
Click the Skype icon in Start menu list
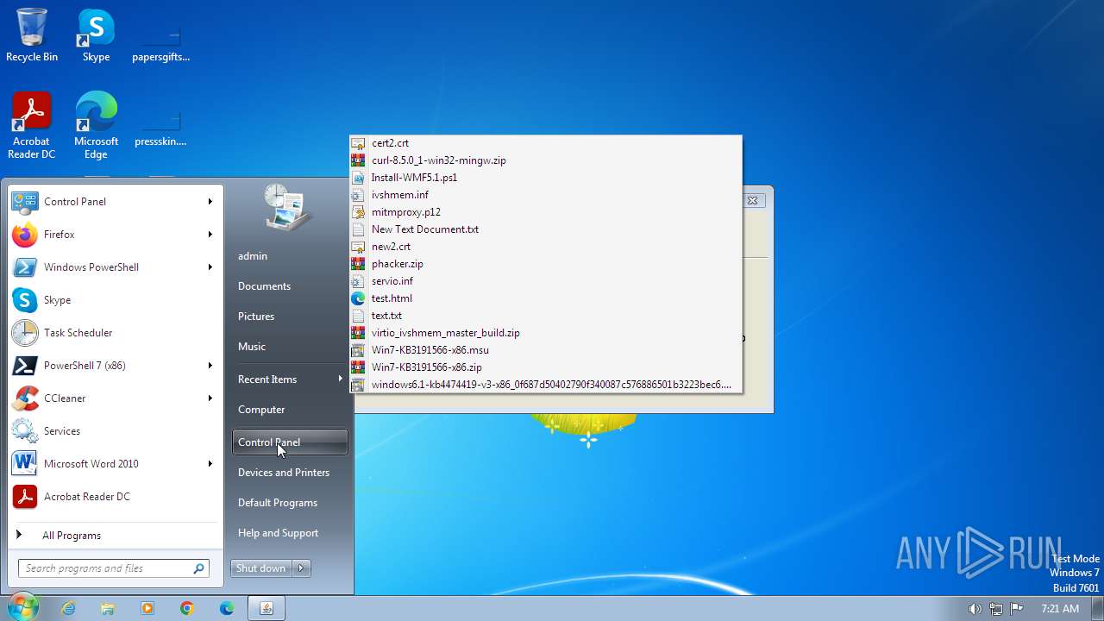click(25, 300)
